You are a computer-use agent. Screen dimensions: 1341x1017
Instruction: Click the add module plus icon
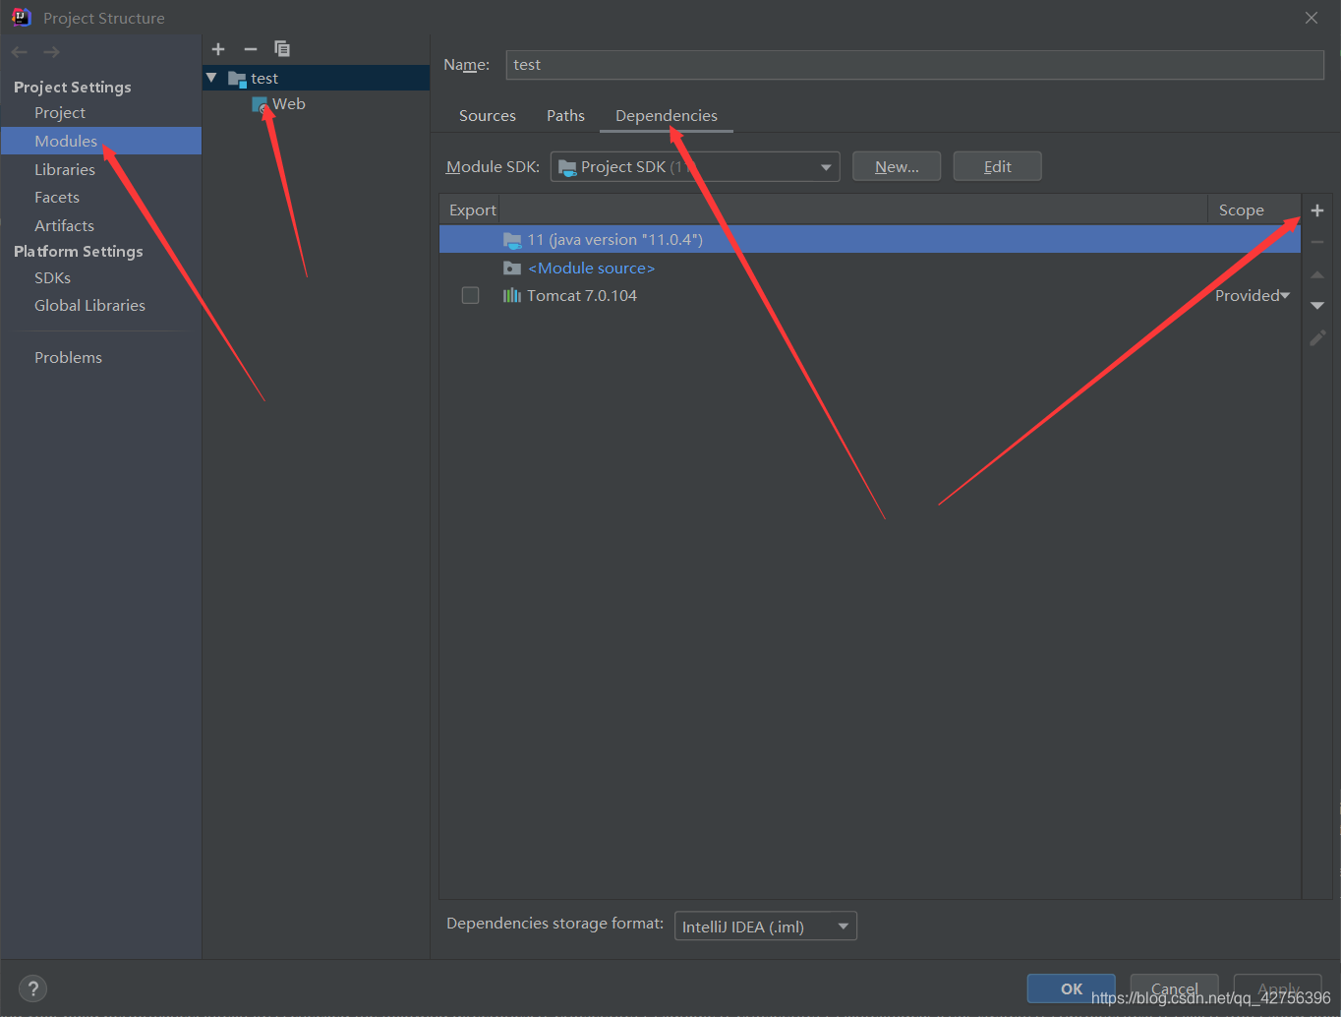218,49
